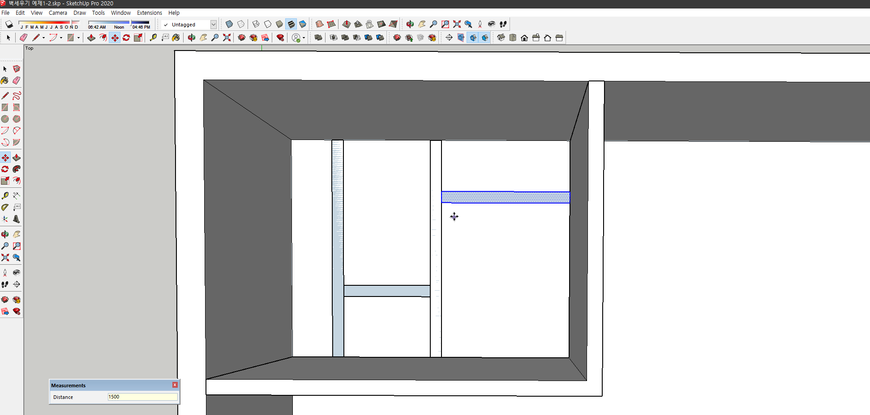Select the Sandbox Smoove tool
The width and height of the screenshot is (870, 415).
347,24
